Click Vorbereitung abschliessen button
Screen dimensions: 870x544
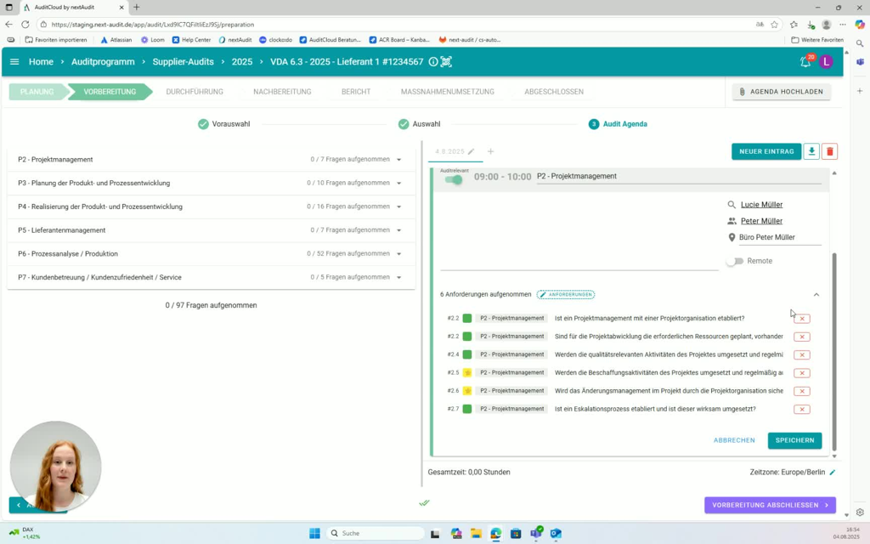770,505
